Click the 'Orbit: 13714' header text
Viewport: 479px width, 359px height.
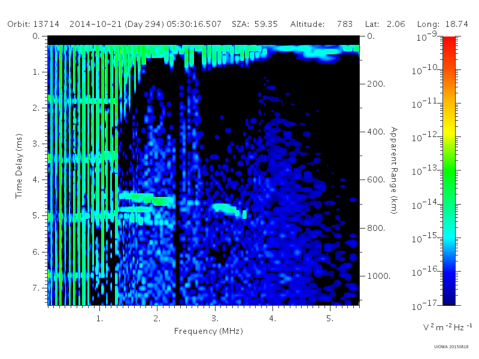[x=34, y=24]
